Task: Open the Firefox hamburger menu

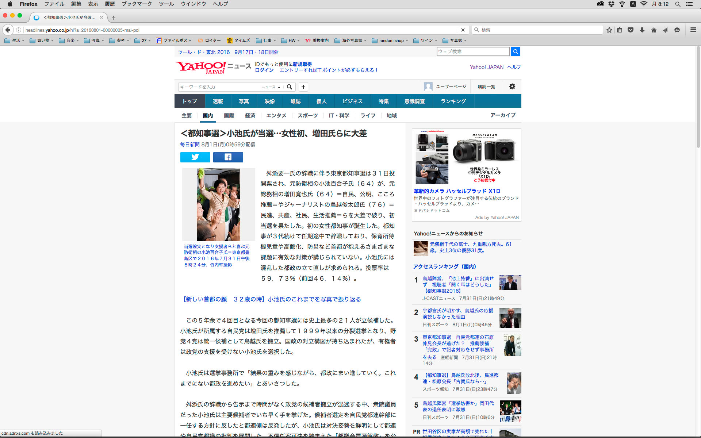Action: click(693, 30)
